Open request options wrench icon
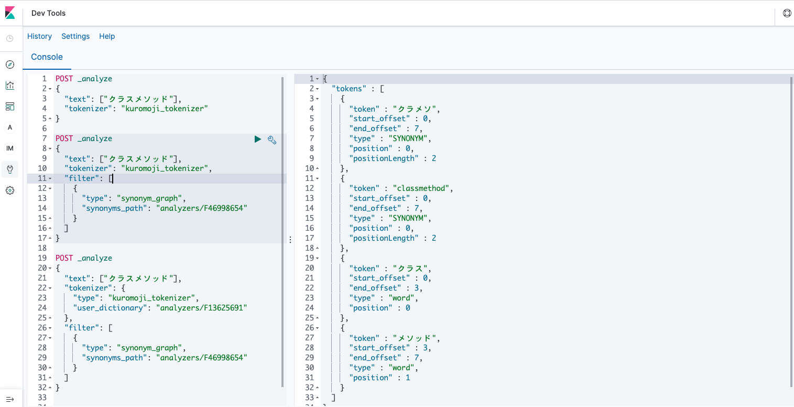794x407 pixels. 272,139
